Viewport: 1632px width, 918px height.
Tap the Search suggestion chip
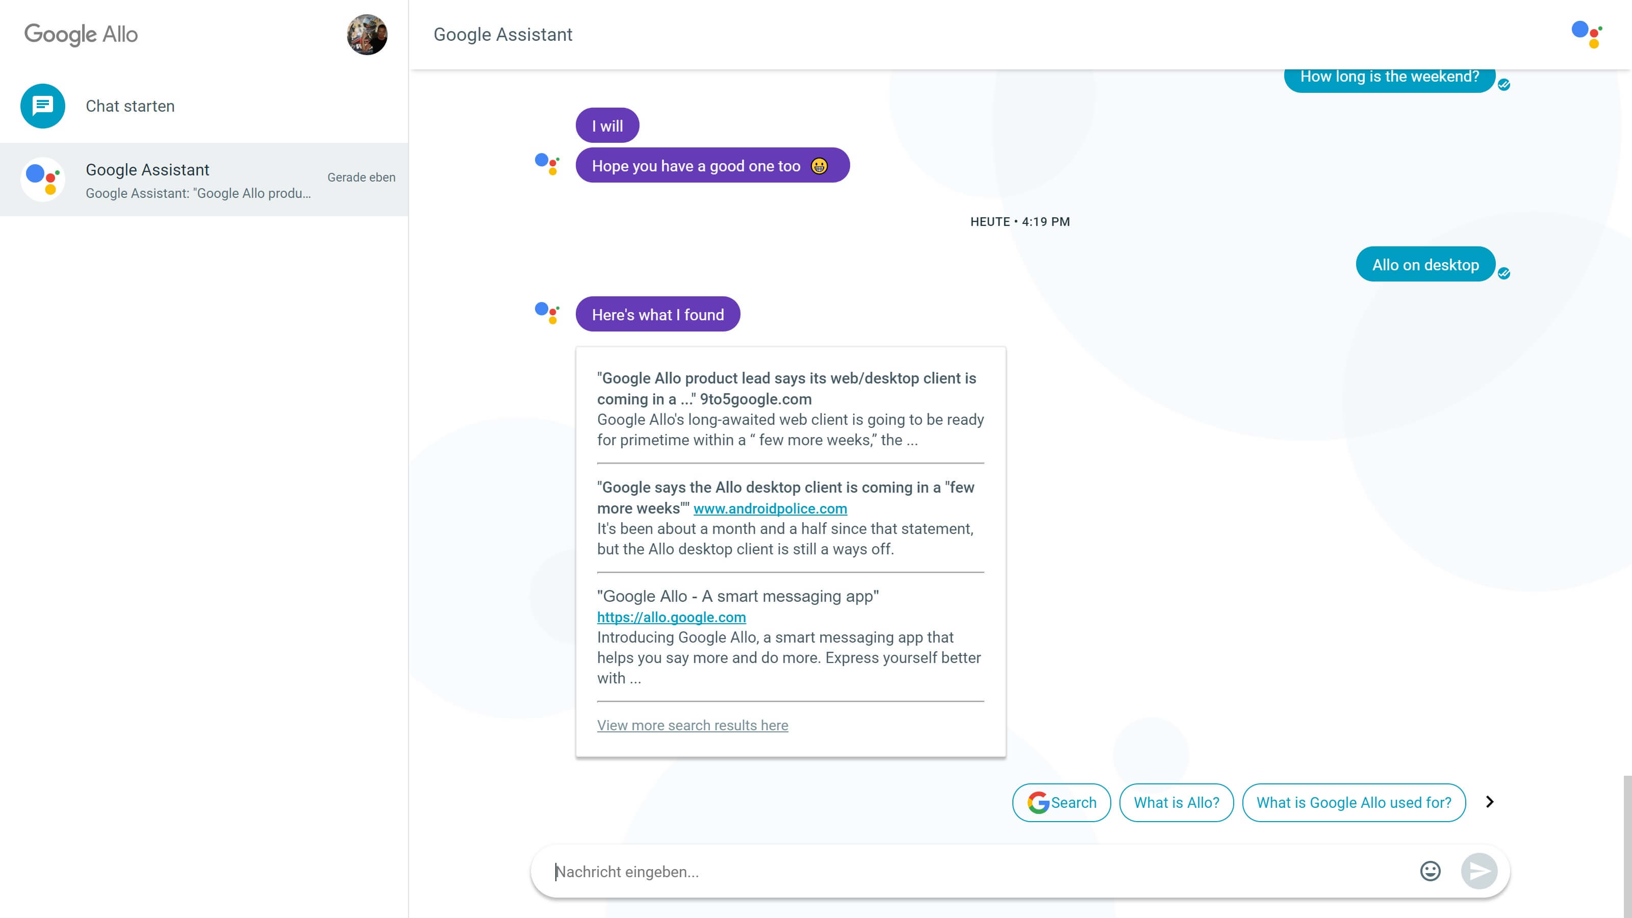tap(1061, 803)
